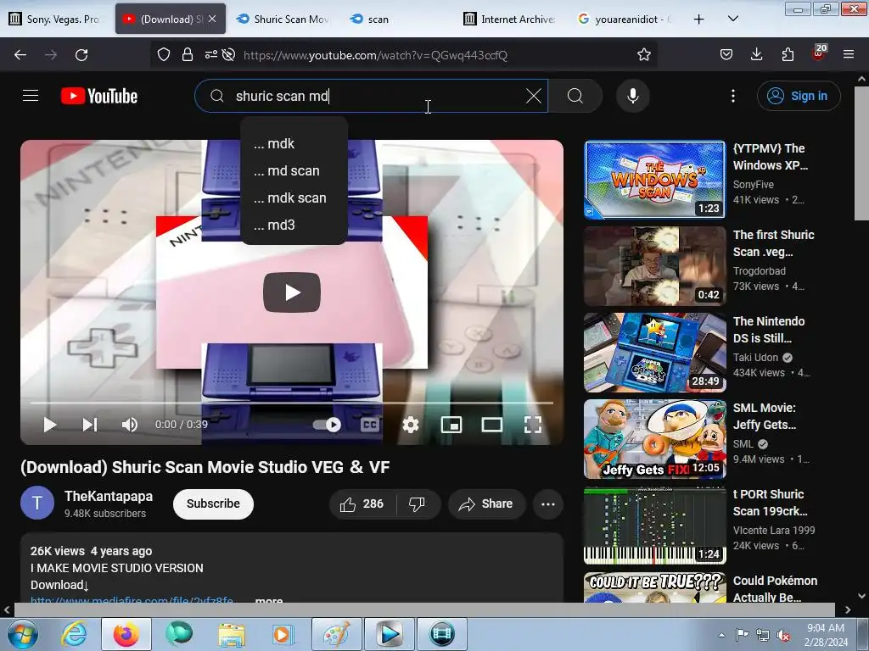Image resolution: width=869 pixels, height=651 pixels.
Task: Mute the video with speaker icon
Action: click(x=130, y=425)
